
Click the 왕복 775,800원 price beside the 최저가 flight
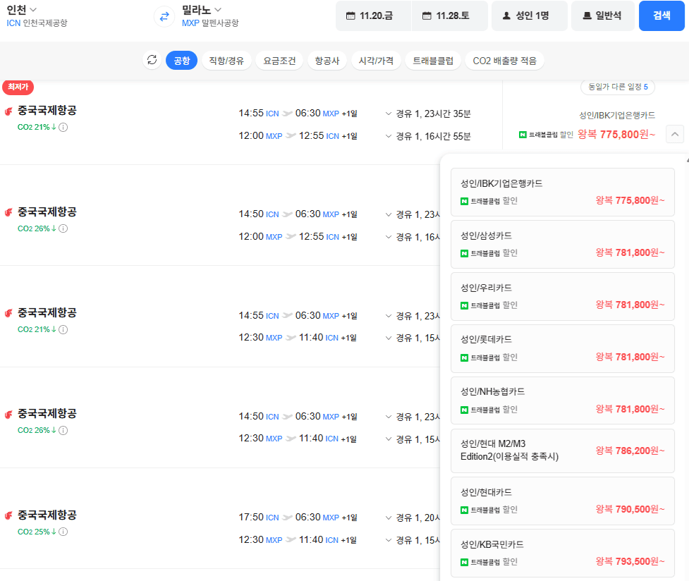(616, 134)
